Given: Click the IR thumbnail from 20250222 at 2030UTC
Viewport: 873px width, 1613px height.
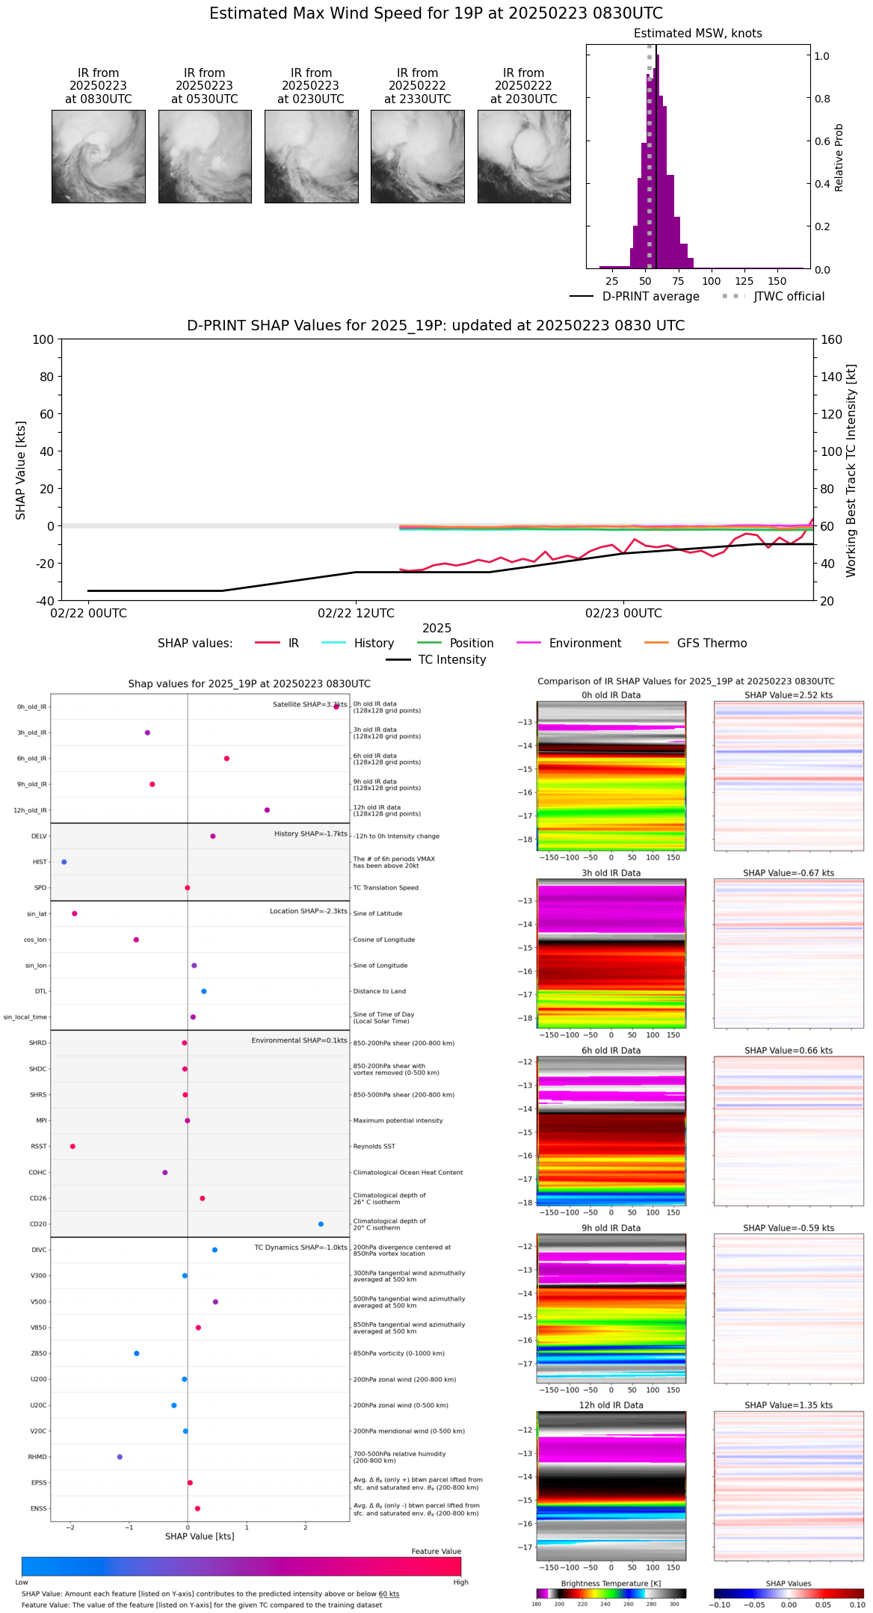Looking at the screenshot, I should [x=524, y=156].
